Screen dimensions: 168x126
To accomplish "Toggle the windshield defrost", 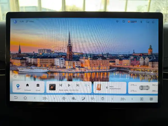I will [x=92, y=99].
